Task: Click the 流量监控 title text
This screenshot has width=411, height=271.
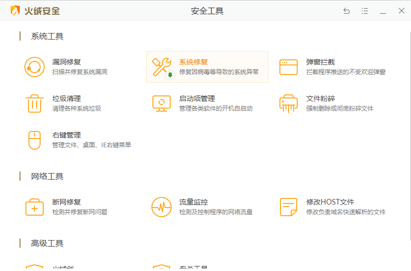Action: pyautogui.click(x=194, y=202)
